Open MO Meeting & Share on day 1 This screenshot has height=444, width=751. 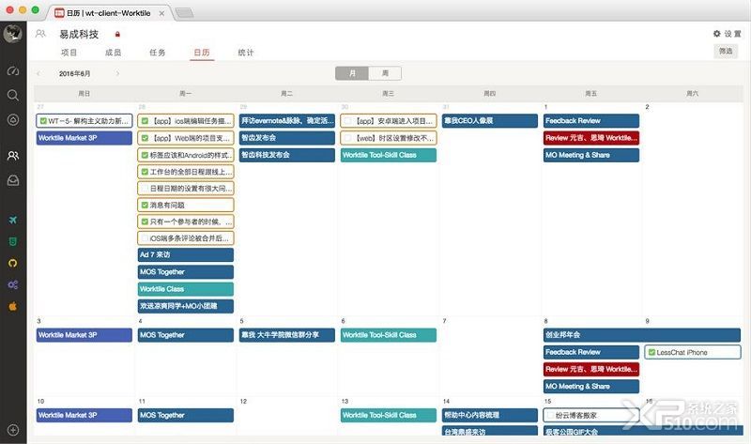591,155
